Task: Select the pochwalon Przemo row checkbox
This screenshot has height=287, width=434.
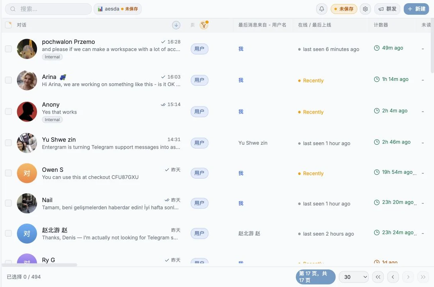Action: tap(8, 49)
